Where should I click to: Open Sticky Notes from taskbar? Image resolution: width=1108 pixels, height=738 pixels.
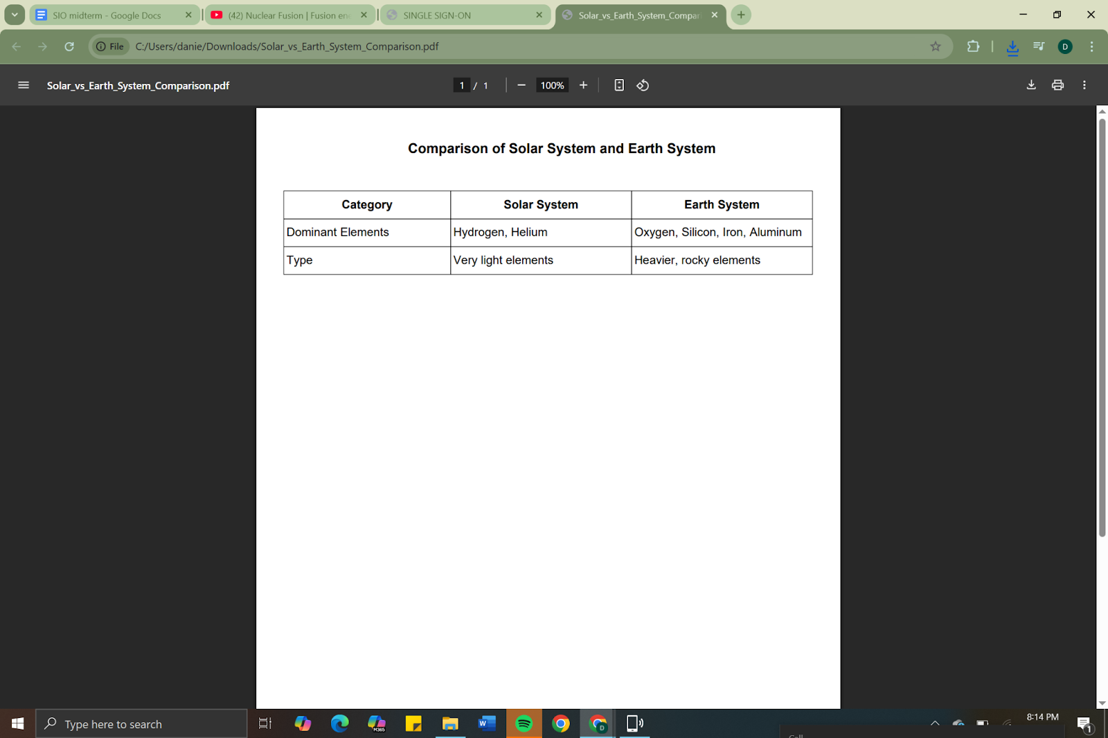coord(413,723)
